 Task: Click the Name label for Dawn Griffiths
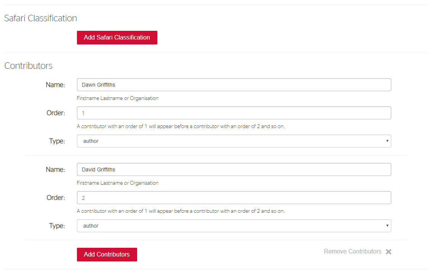click(55, 85)
